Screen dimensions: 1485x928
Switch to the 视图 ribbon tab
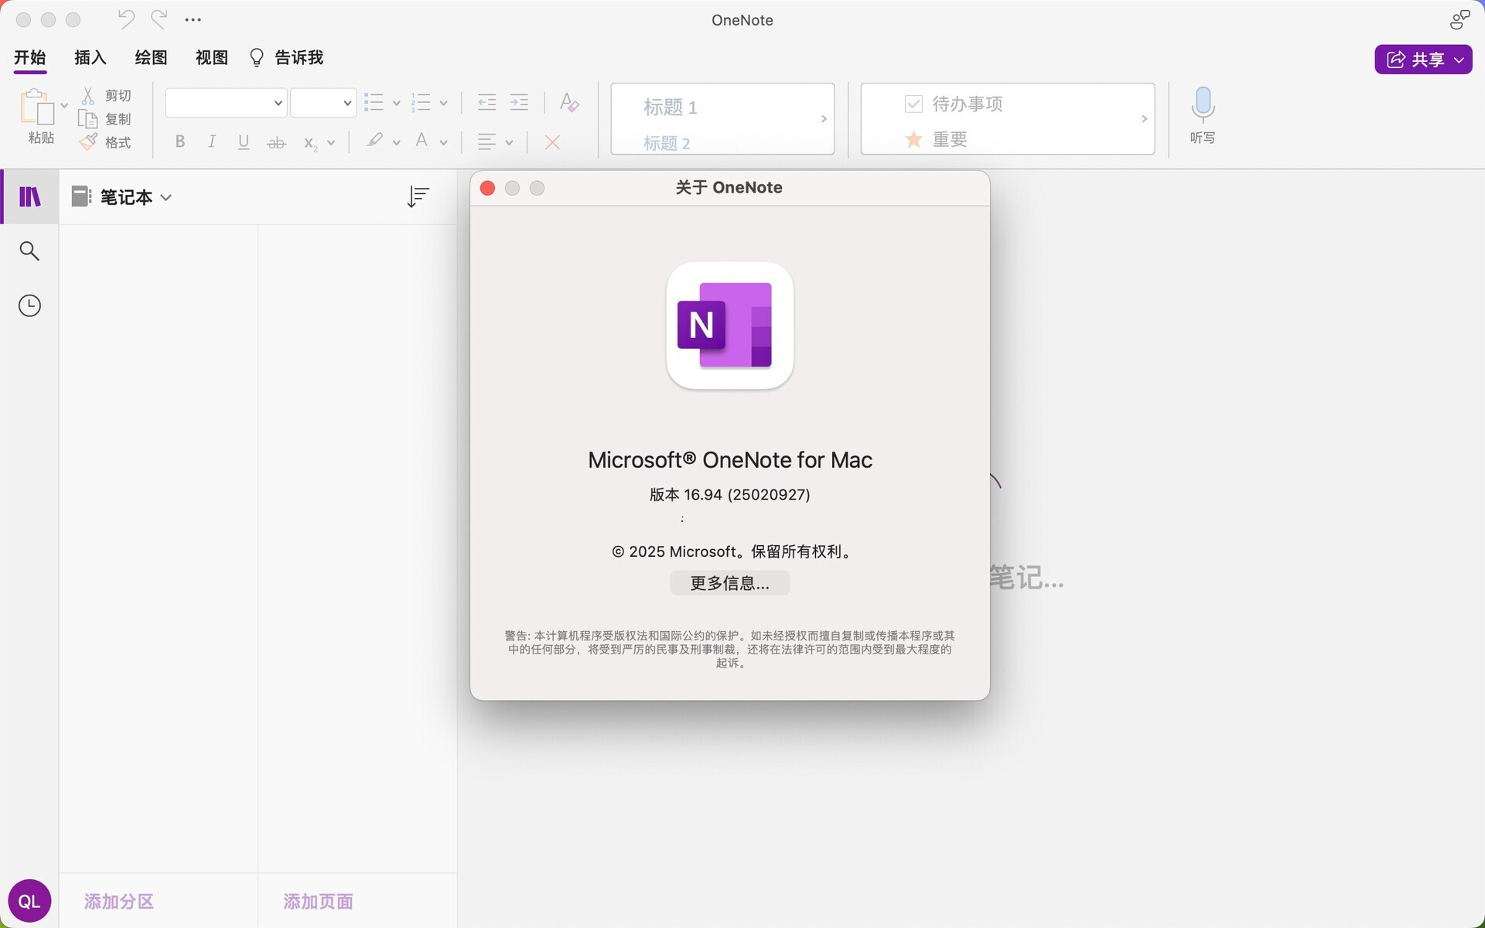tap(211, 57)
